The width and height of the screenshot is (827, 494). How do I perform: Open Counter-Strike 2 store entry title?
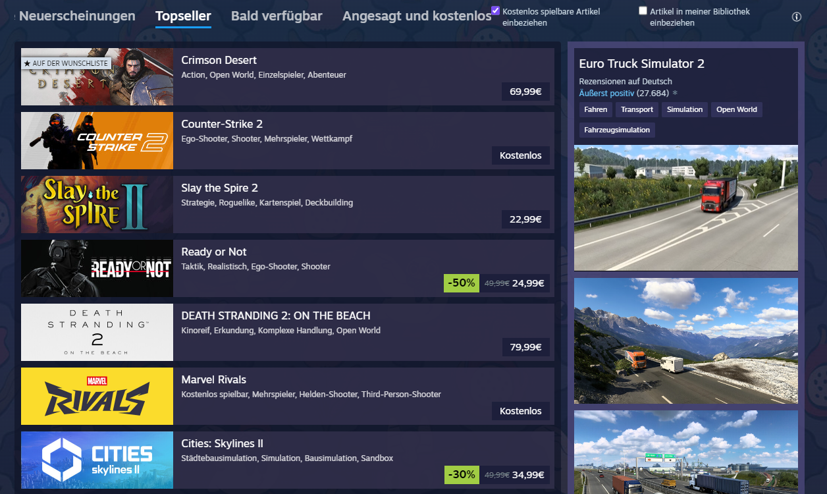222,124
